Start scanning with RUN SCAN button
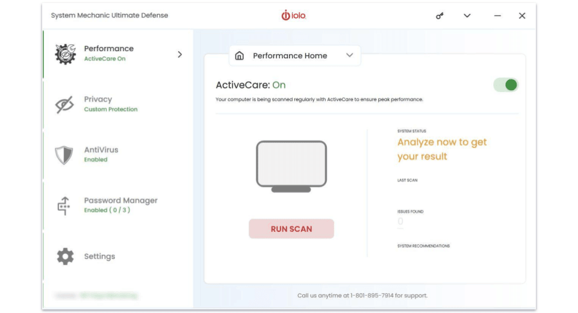578x313 pixels. tap(291, 229)
